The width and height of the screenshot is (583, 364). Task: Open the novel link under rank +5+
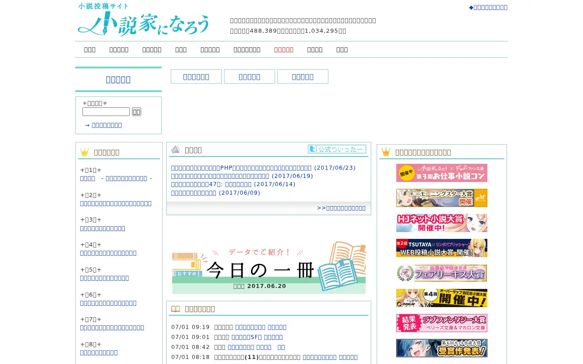[x=104, y=278]
